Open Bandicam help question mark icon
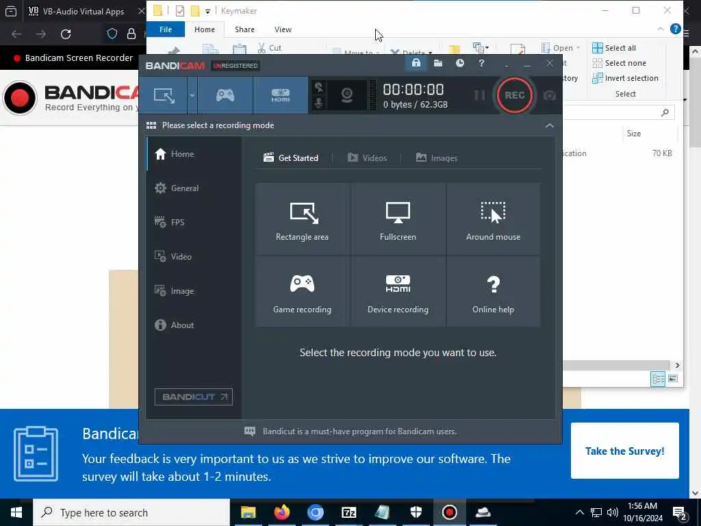The height and width of the screenshot is (526, 701). (x=481, y=63)
